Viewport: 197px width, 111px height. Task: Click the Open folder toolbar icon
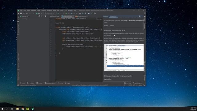pyautogui.click(x=18, y=13)
